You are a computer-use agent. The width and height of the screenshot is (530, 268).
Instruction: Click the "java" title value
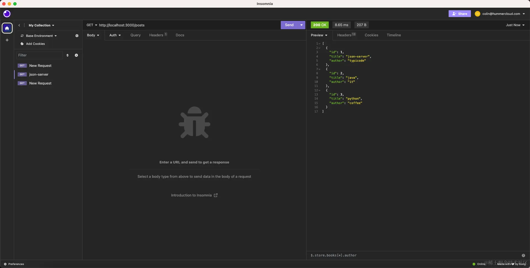point(351,78)
